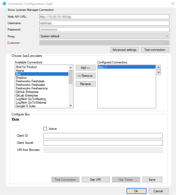176x195 pixels.
Task: Focus the Client Secret input field
Action: click(103, 143)
